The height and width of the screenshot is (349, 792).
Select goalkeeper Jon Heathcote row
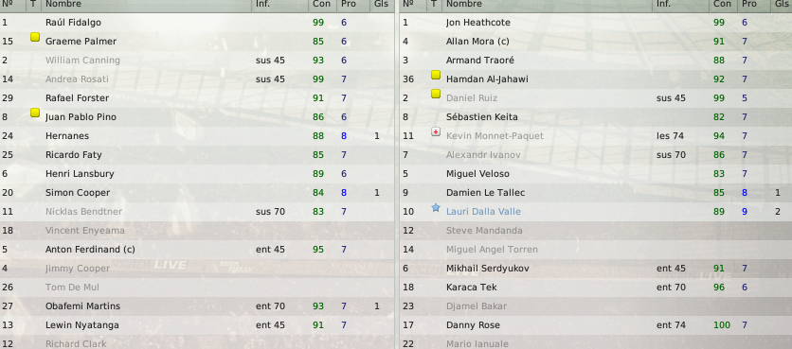pyautogui.click(x=596, y=23)
